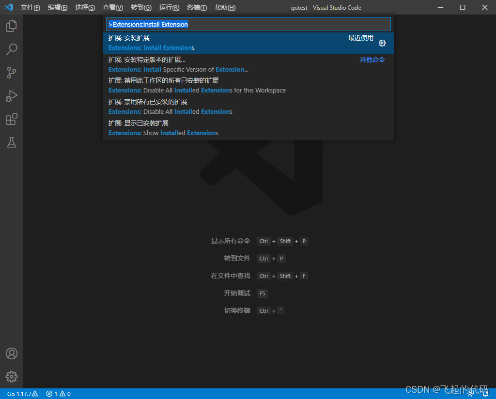The image size is (496, 399).
Task: Select 扩展: 禁用所有已安装的扩展 command
Action: 248,107
